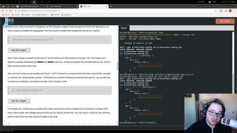
Task: Go back using the browser back arrow
Action: [x=3, y=11]
